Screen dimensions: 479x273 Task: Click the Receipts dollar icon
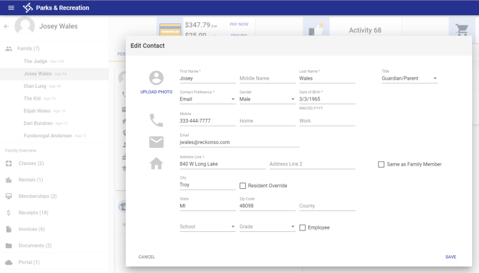9,213
